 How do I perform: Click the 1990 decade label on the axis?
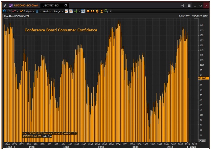pos(101,147)
